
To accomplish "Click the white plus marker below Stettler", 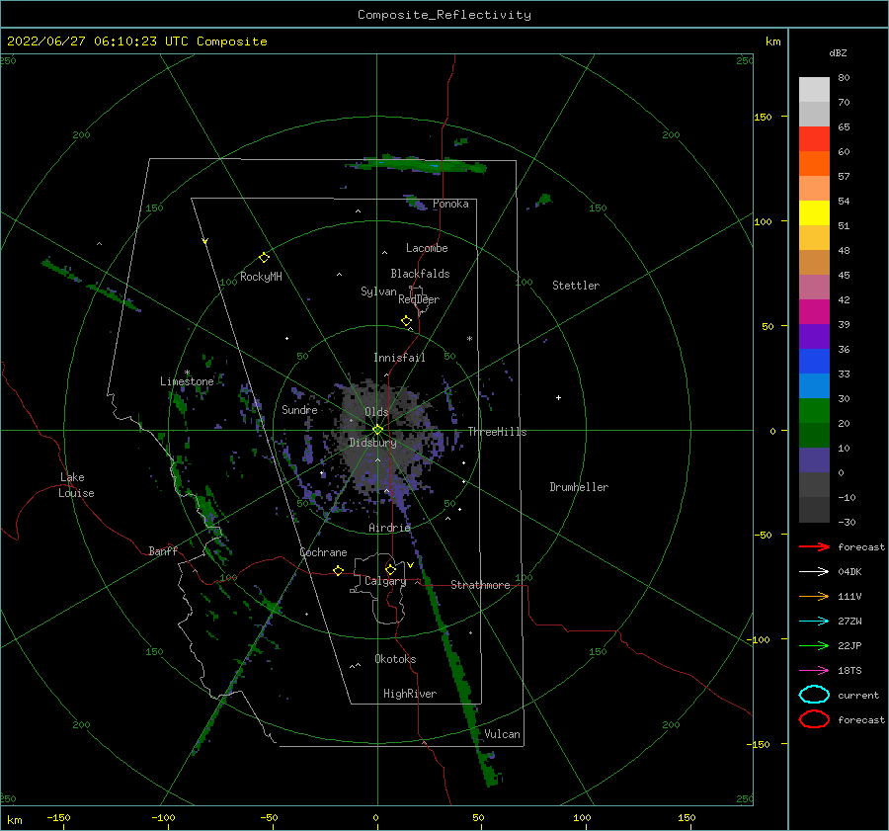I will 558,397.
